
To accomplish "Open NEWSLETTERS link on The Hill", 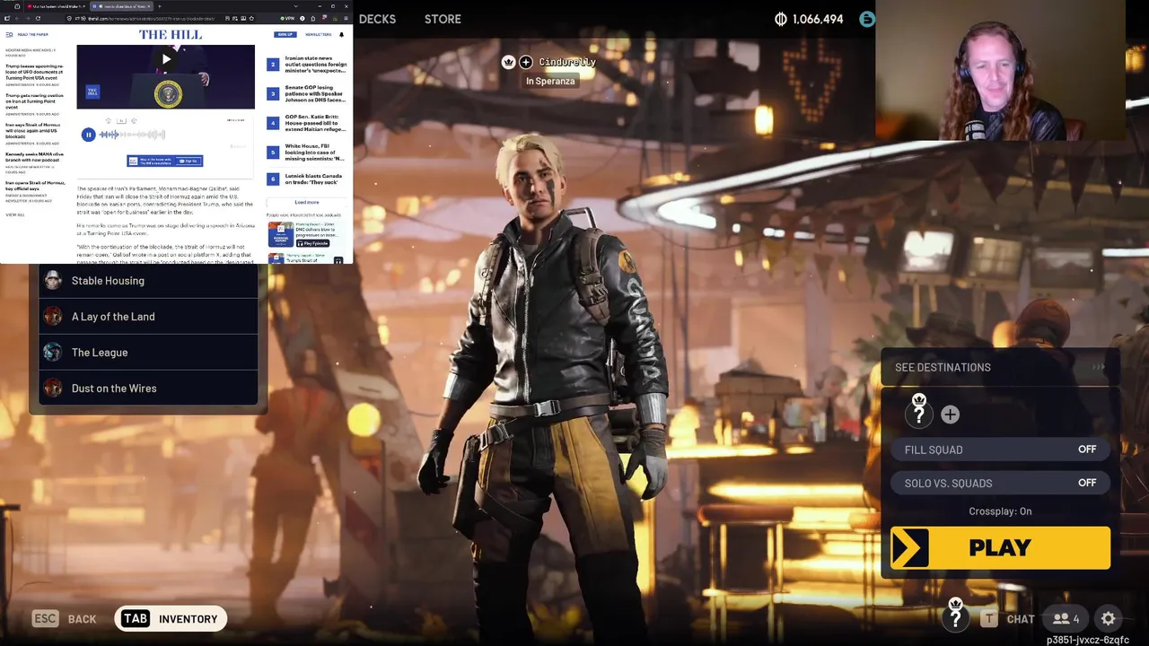I will tap(319, 34).
